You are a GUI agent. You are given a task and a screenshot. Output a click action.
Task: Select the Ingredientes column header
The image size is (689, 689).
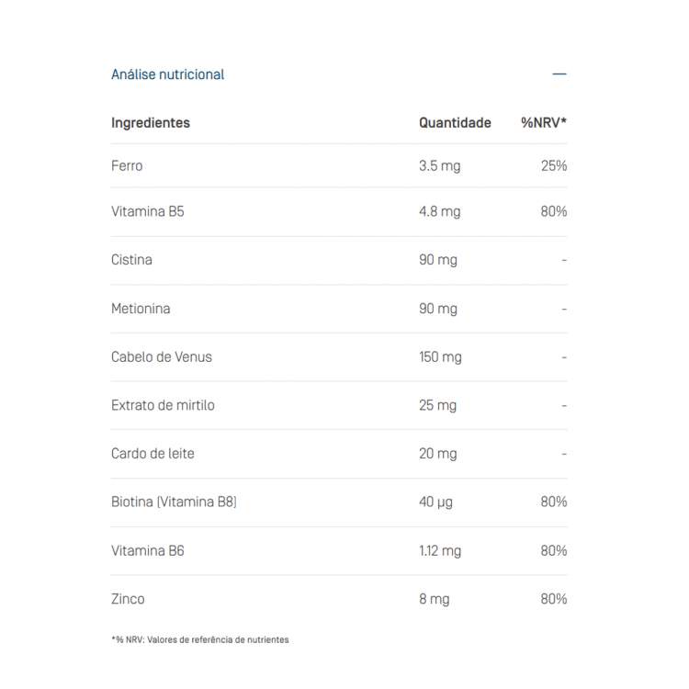point(151,122)
